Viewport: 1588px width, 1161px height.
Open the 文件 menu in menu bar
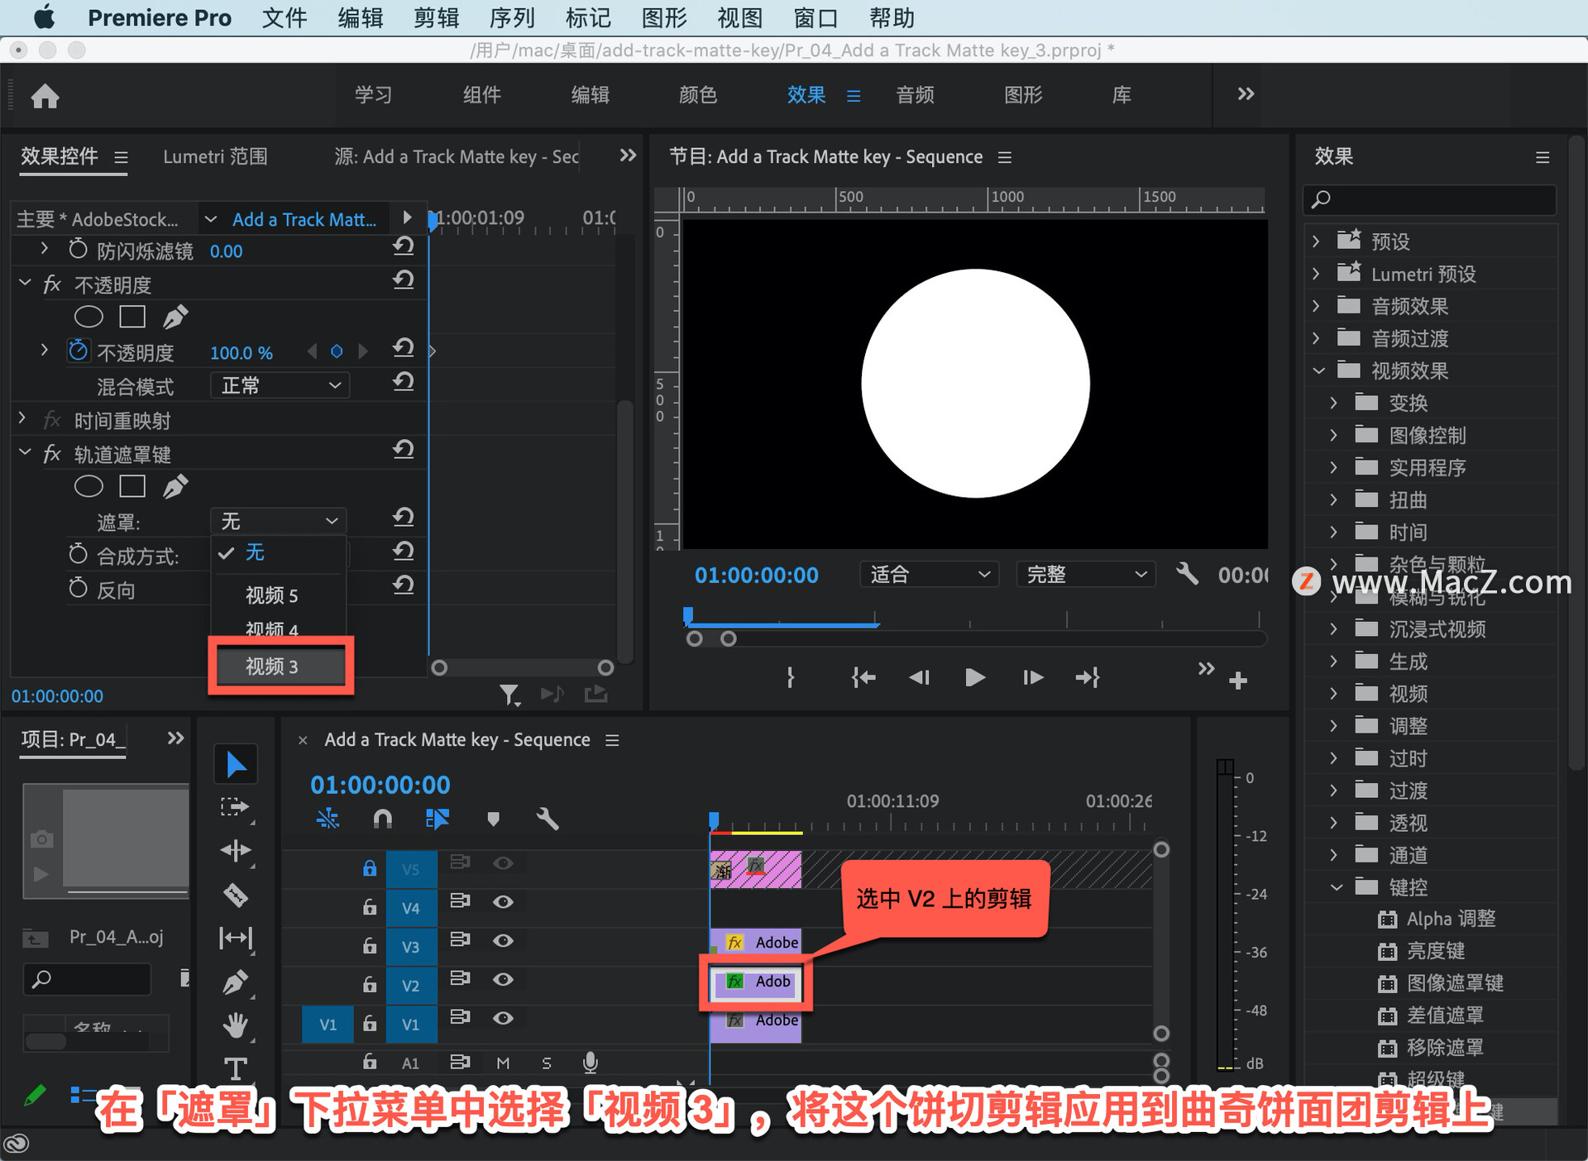(x=284, y=17)
